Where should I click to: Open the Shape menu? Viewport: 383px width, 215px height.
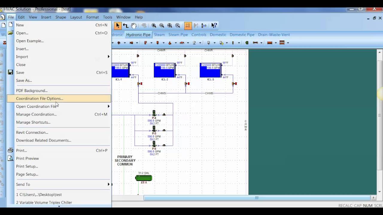[x=60, y=17]
